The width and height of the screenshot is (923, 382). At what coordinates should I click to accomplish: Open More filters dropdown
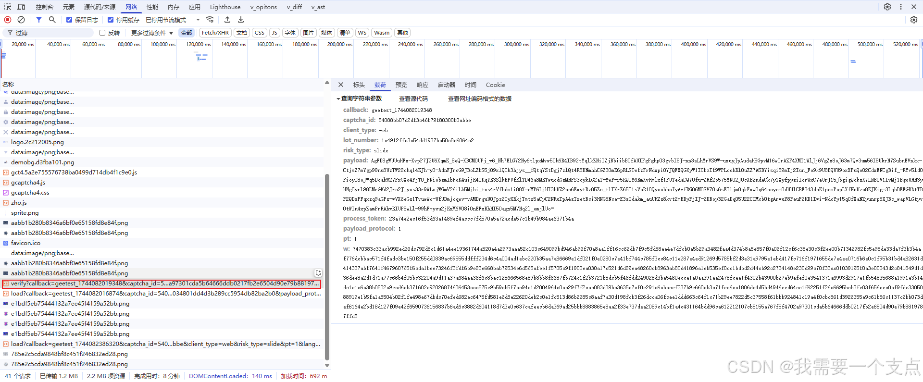pyautogui.click(x=152, y=33)
